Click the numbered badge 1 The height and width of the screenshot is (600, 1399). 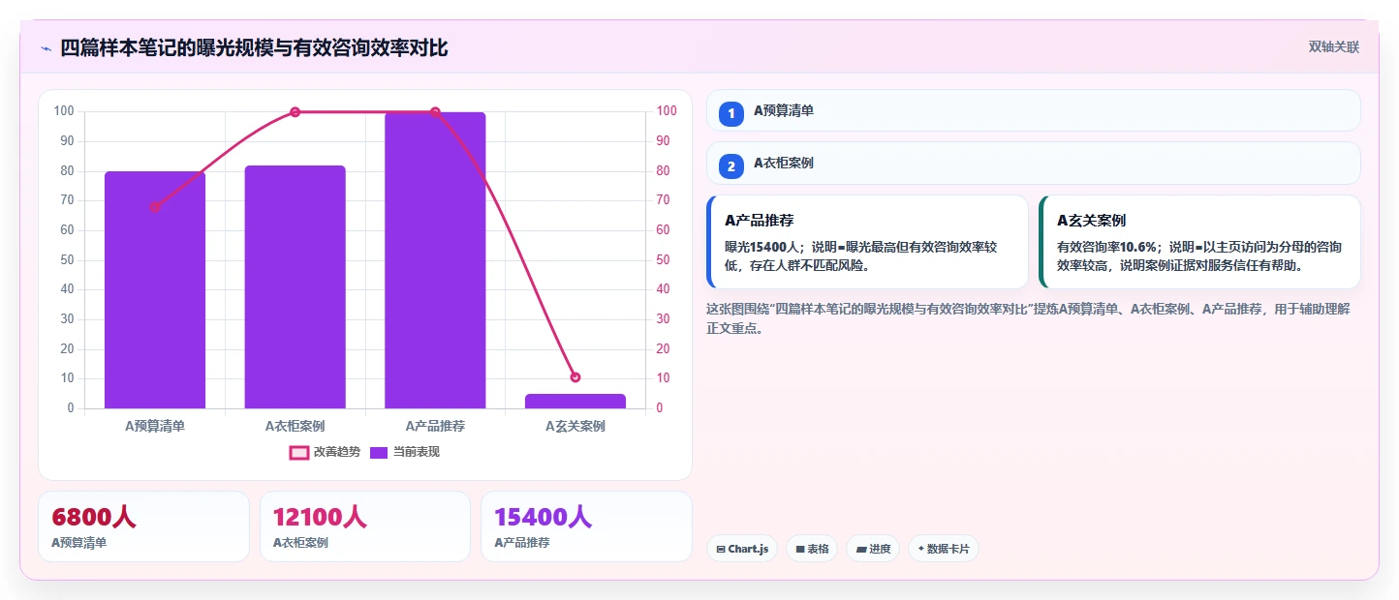(731, 114)
